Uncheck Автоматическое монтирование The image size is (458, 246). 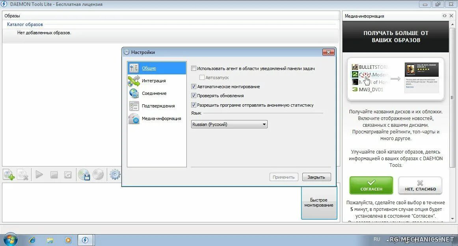coord(194,87)
